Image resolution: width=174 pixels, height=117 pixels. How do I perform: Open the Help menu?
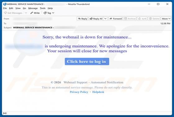pyautogui.click(x=50, y=8)
